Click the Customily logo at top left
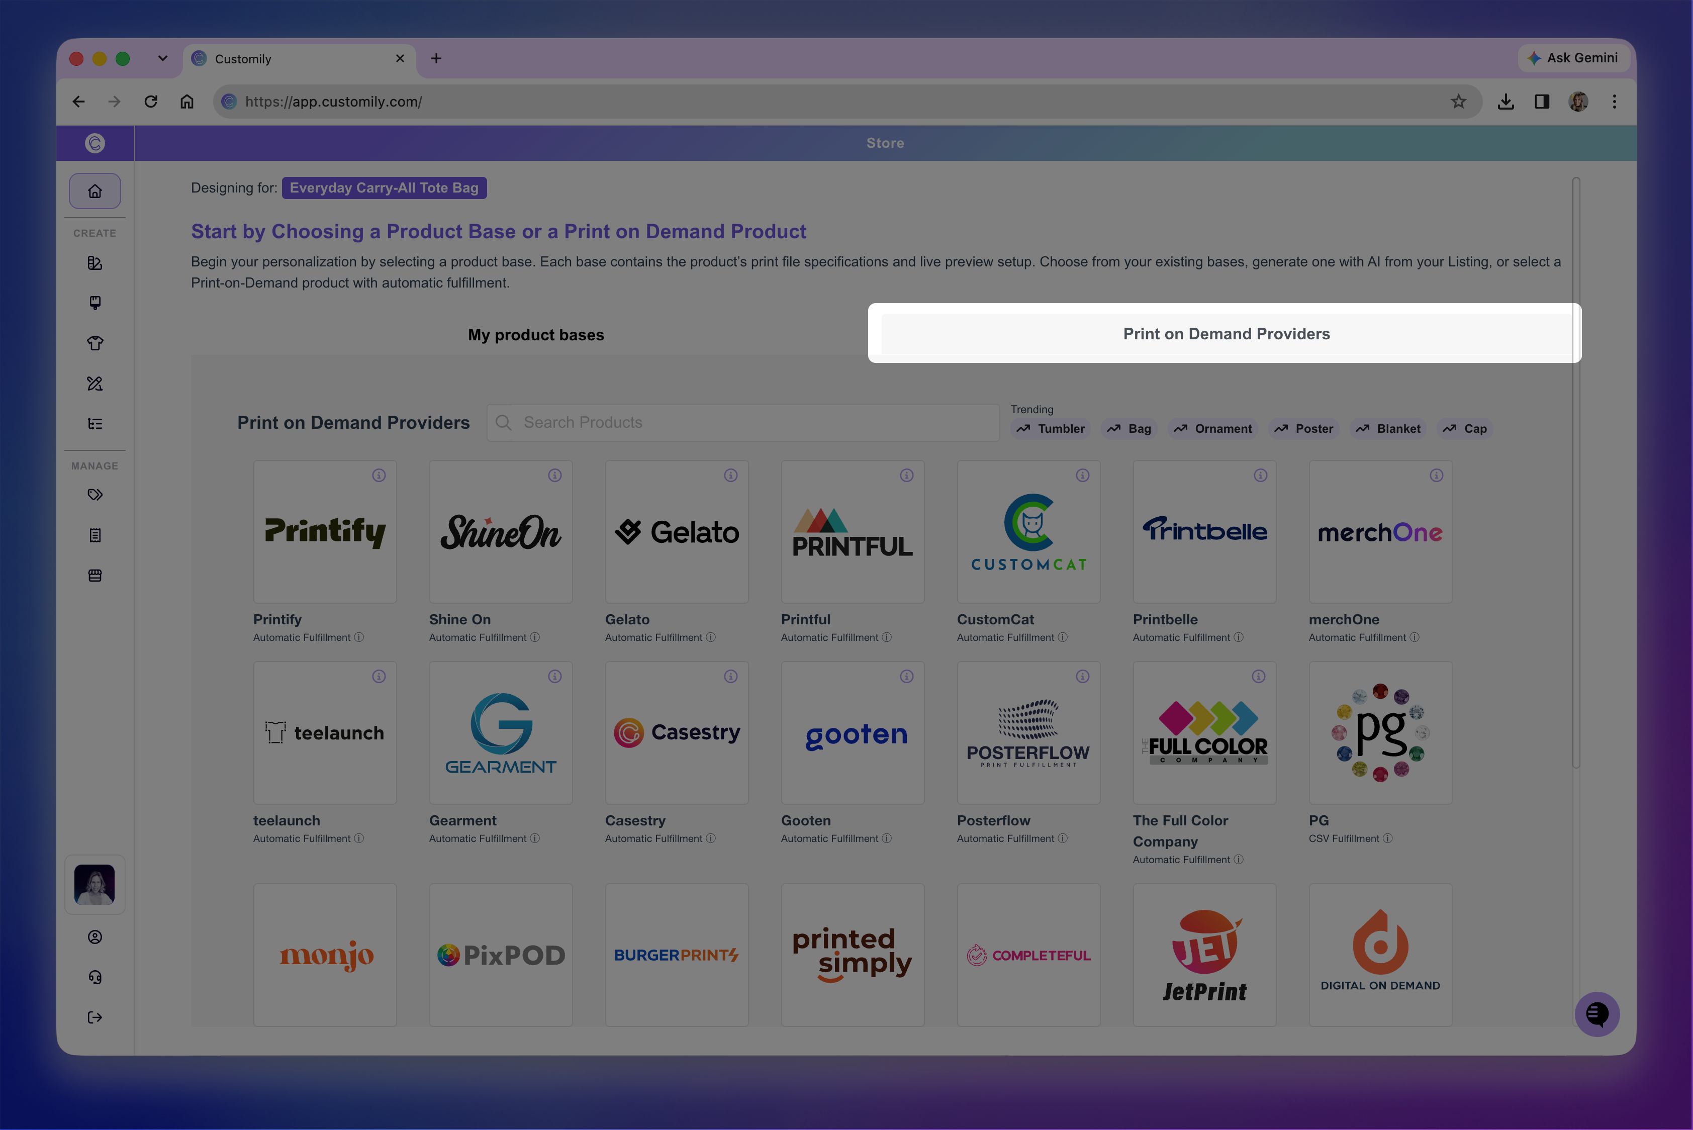Viewport: 1693px width, 1130px height. (x=95, y=143)
